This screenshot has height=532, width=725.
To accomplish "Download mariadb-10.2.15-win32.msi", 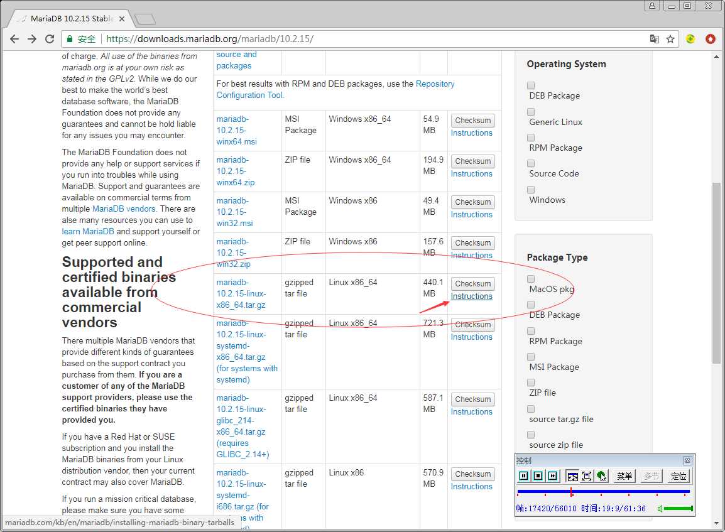I will coord(234,212).
